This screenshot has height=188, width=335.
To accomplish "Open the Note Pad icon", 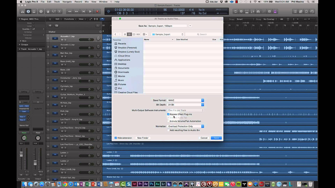I will (x=301, y=11).
